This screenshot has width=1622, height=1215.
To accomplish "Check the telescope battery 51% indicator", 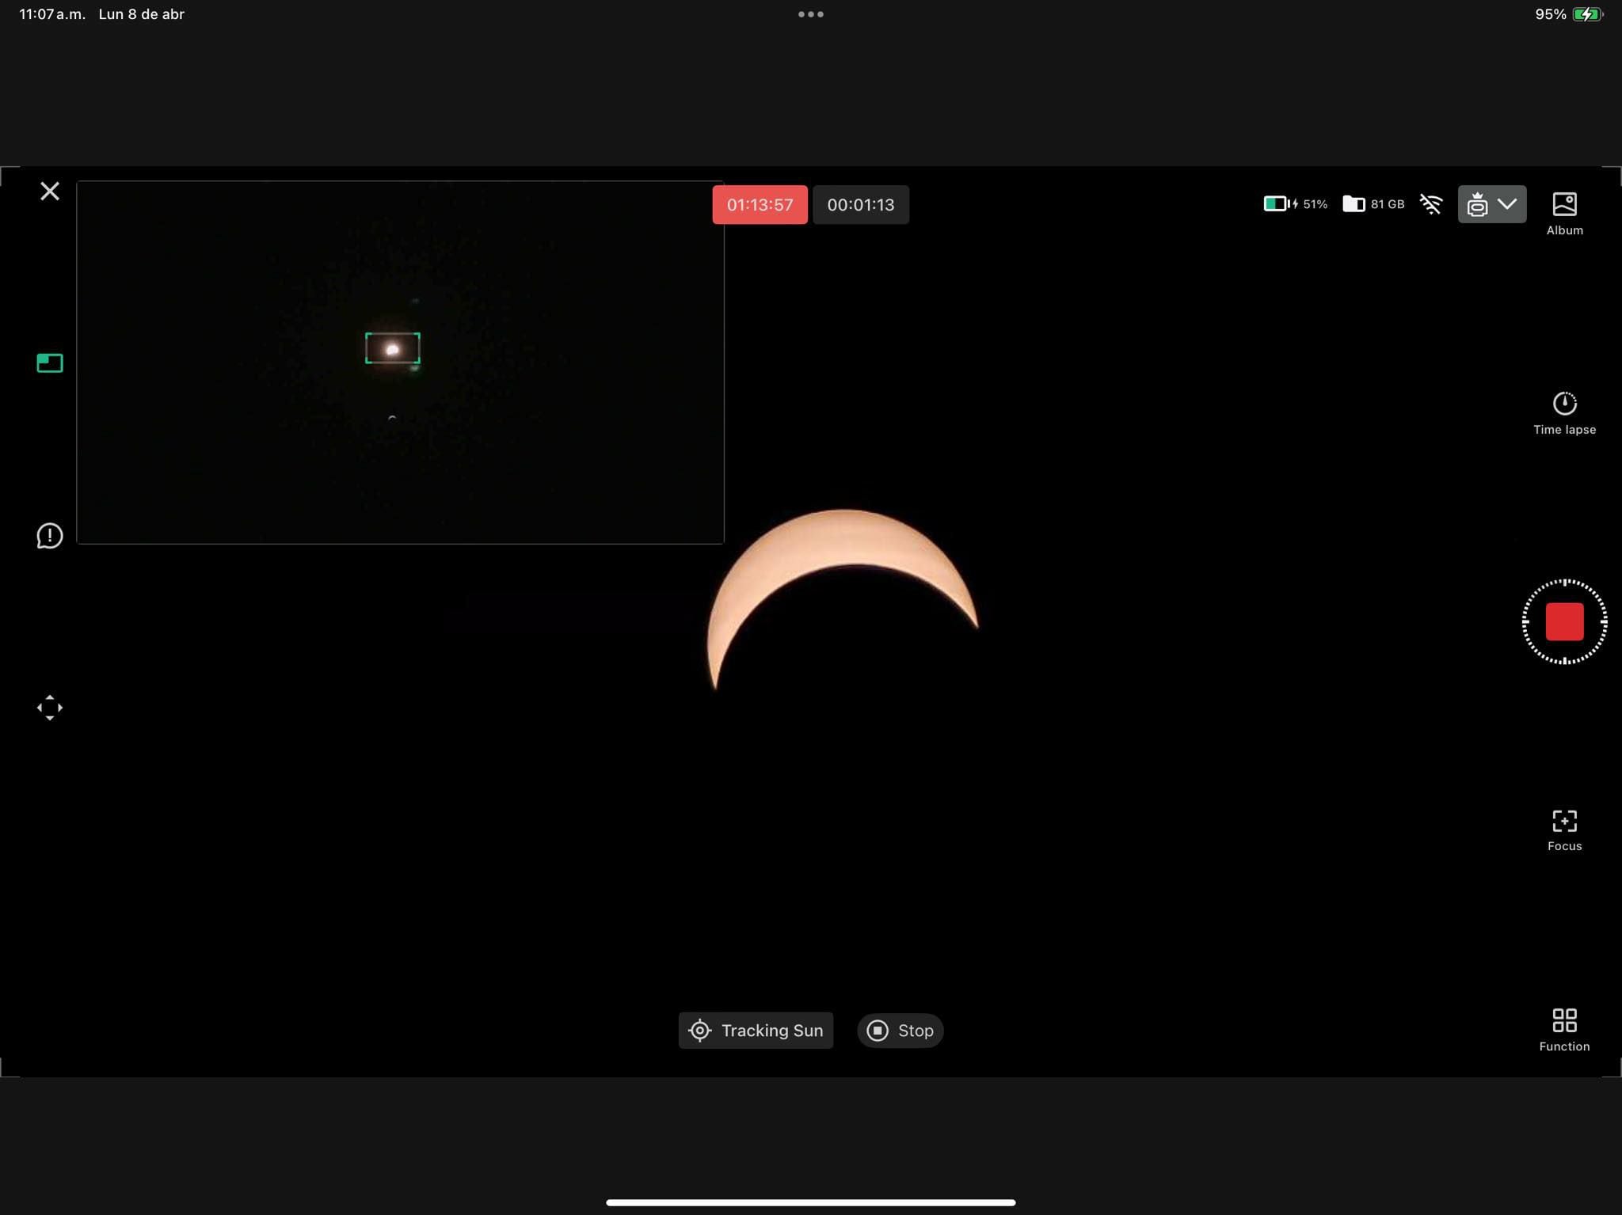I will tap(1294, 203).
